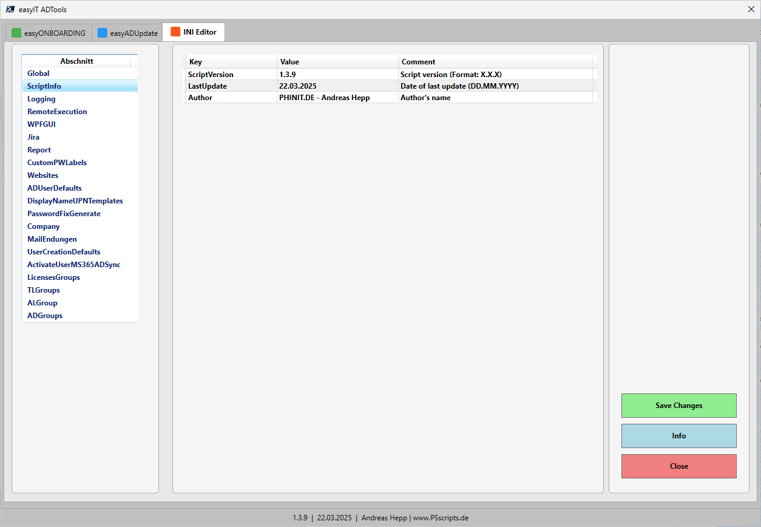The image size is (761, 527).
Task: Open the RemoteExecution section
Action: point(57,112)
